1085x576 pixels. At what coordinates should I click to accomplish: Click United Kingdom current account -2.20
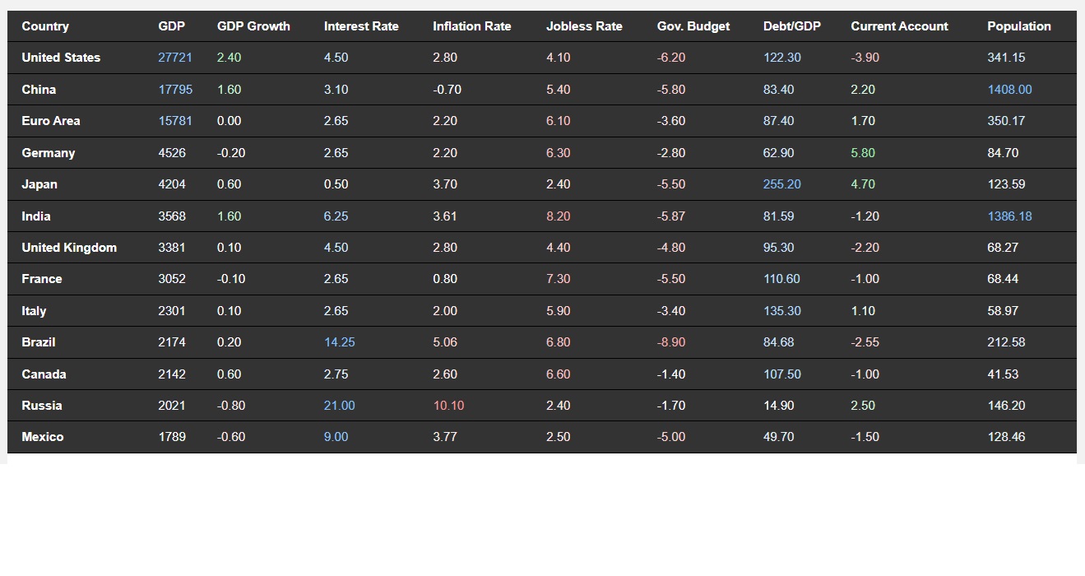(x=865, y=248)
